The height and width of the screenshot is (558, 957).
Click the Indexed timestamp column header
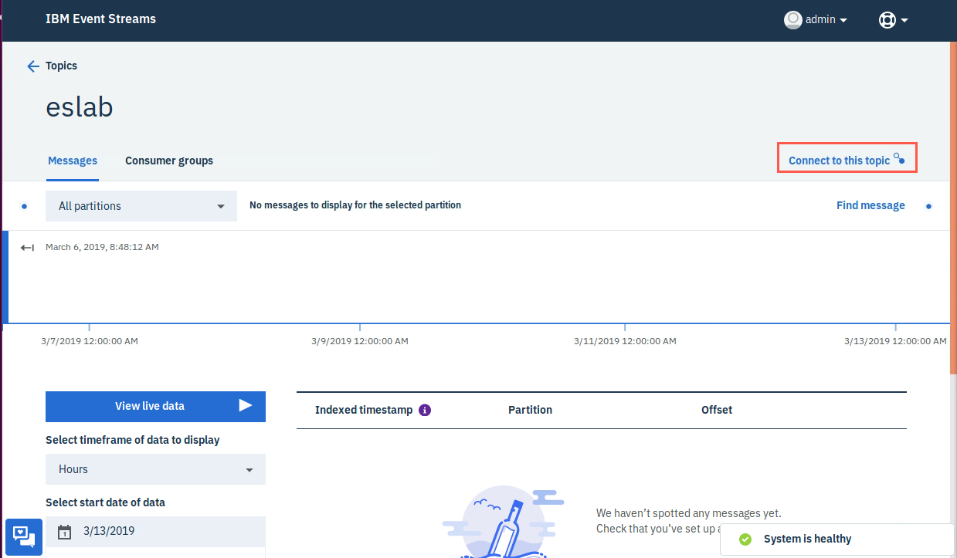point(364,410)
